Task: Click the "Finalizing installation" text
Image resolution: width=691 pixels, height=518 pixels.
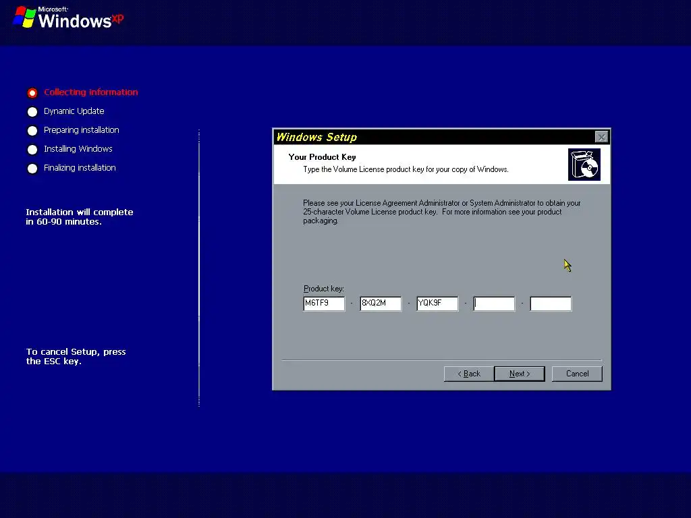Action: click(80, 168)
